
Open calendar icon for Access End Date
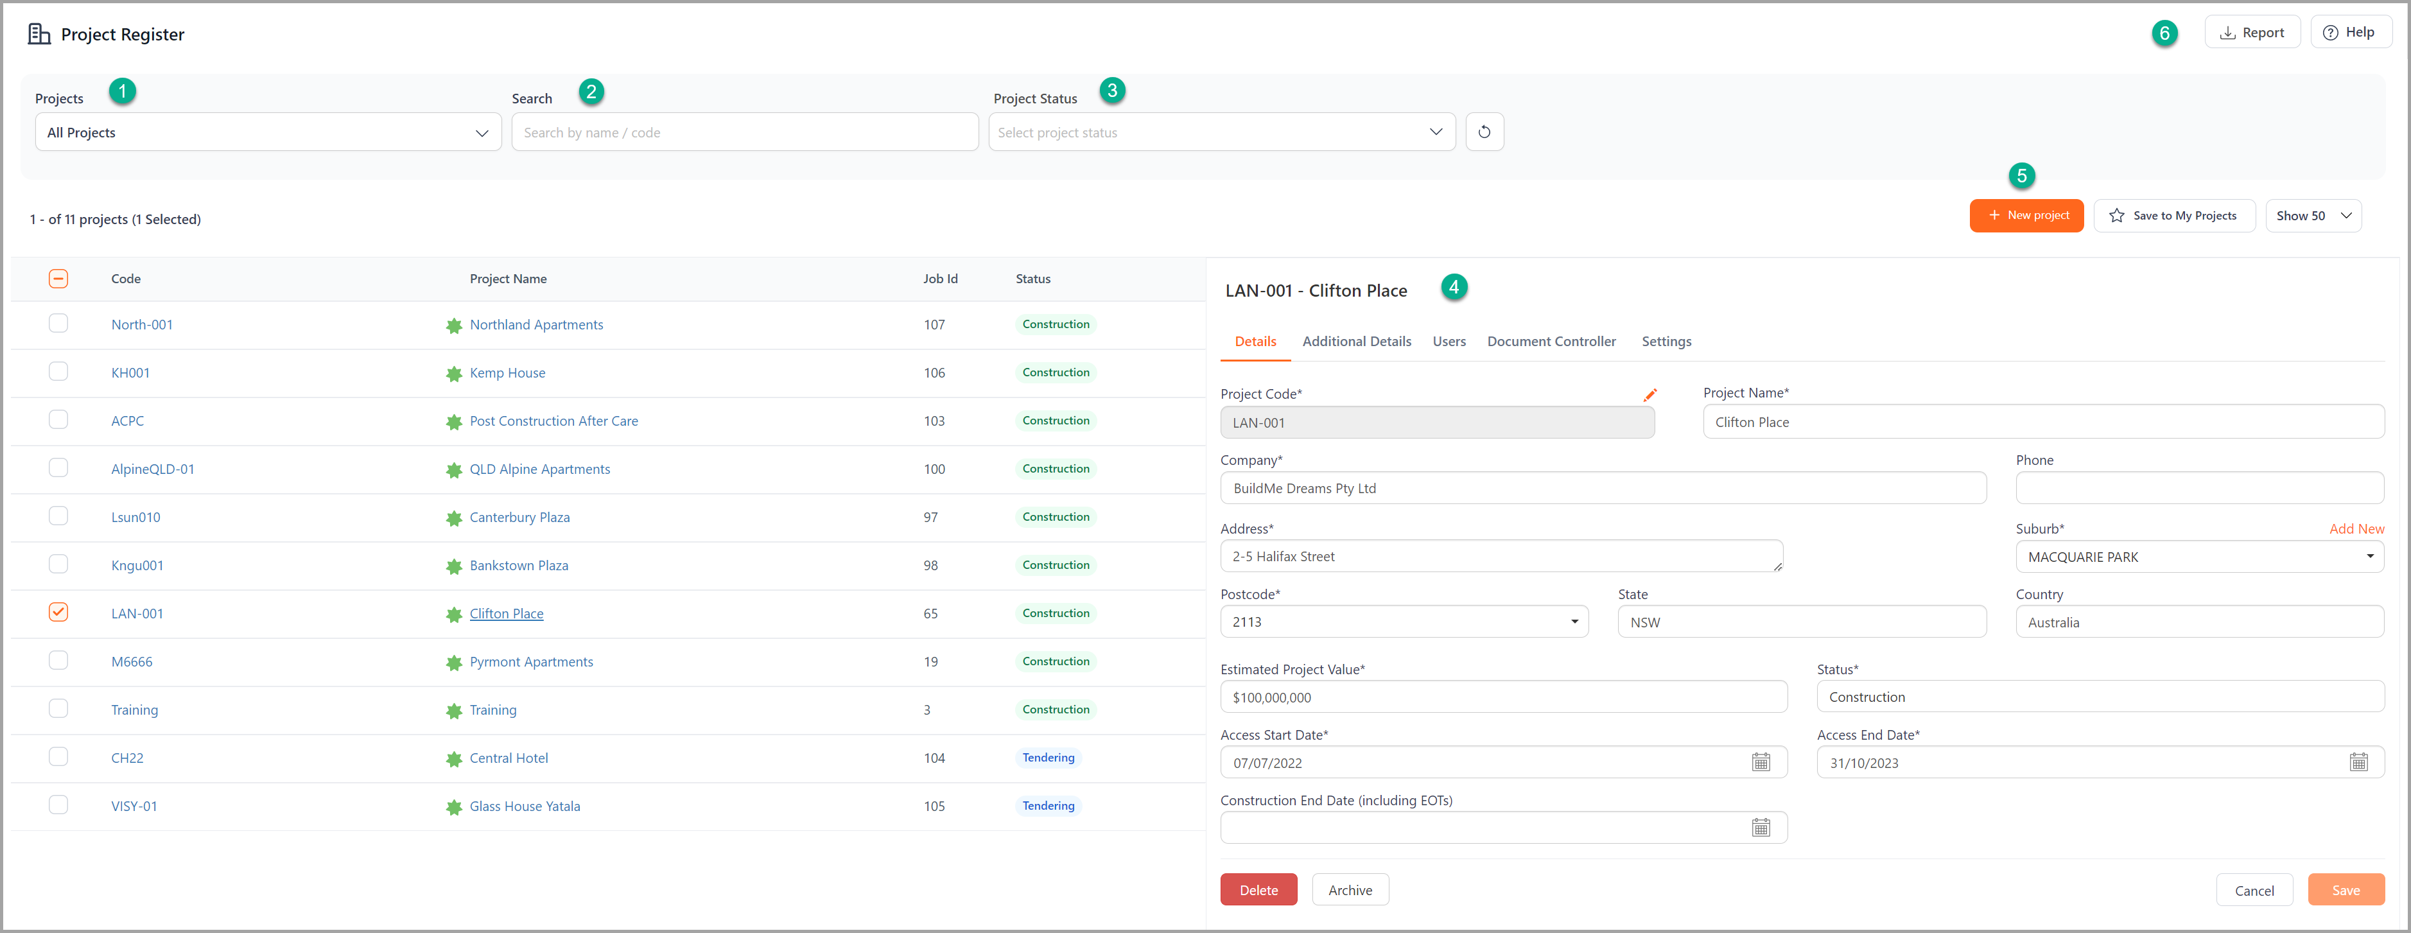(2358, 762)
